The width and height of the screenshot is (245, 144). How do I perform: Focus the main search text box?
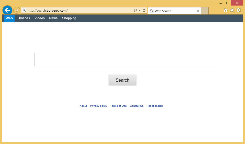[124, 60]
